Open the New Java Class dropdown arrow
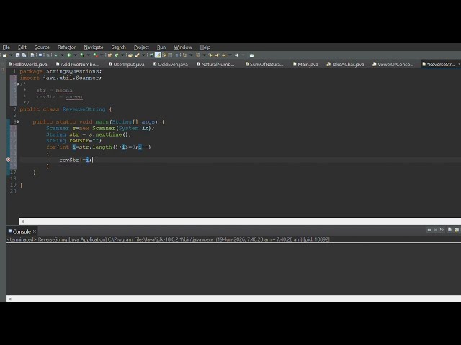 pos(122,55)
